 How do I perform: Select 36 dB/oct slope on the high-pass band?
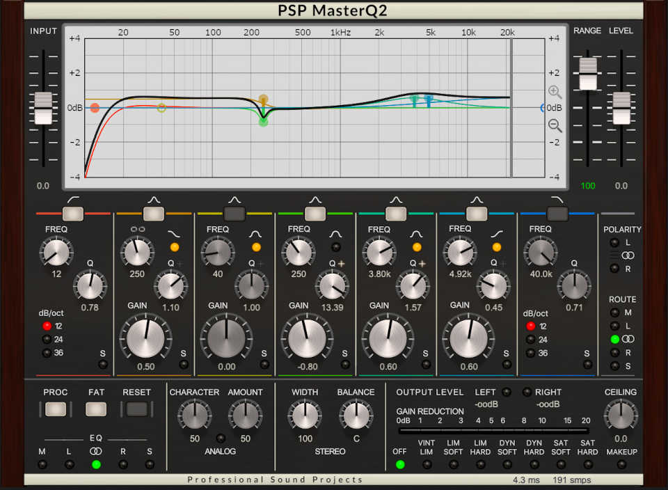click(x=47, y=353)
